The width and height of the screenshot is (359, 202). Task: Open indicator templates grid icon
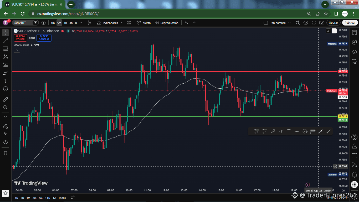(x=129, y=23)
